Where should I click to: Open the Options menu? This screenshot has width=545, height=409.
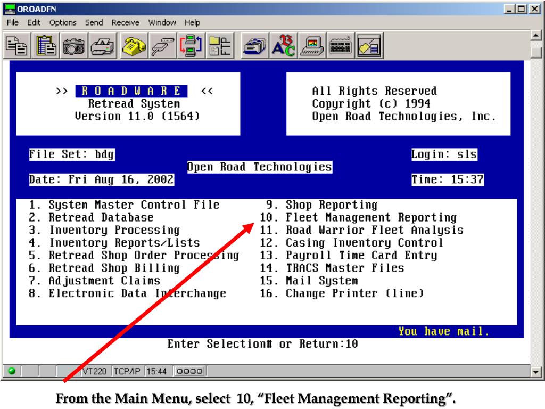coord(63,22)
